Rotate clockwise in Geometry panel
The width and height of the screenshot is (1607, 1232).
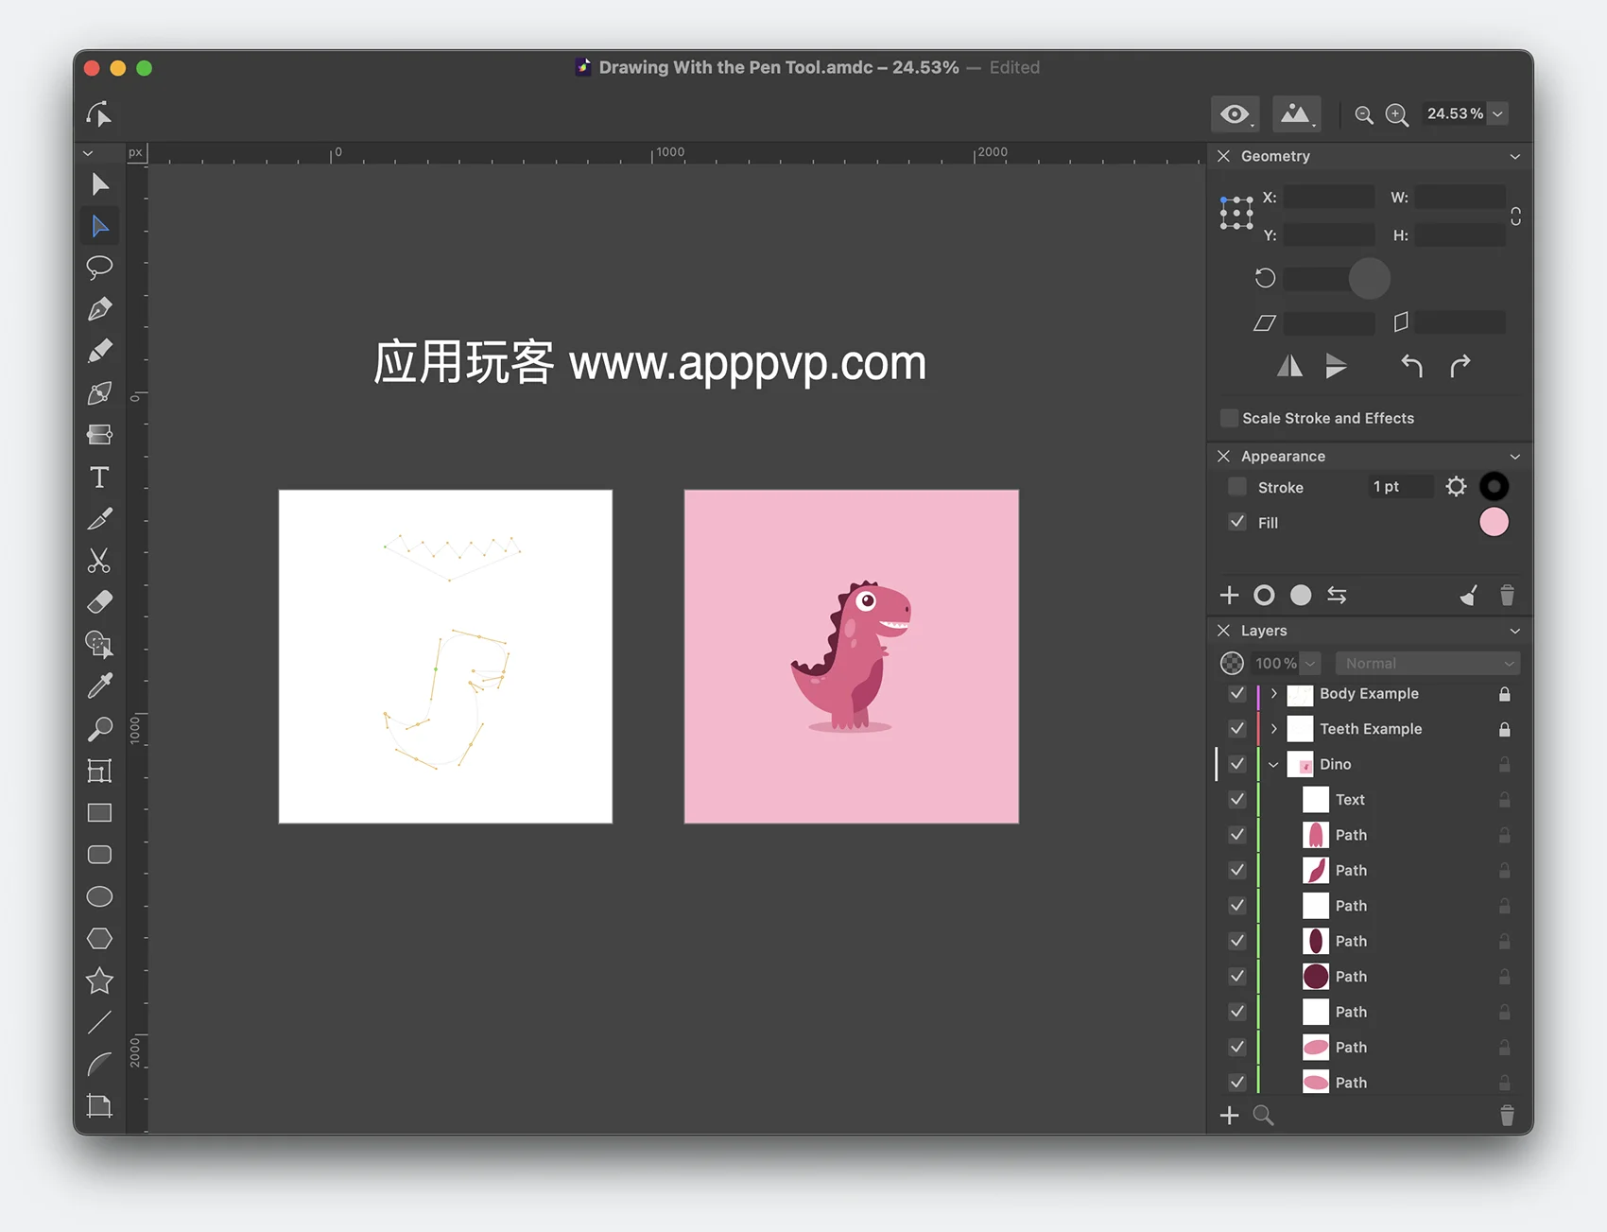pos(1460,366)
